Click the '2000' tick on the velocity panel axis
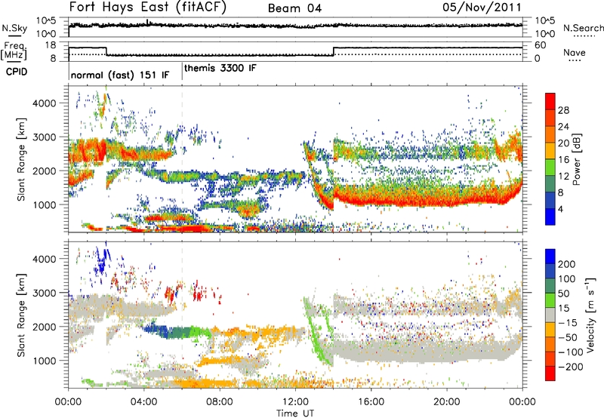 coord(45,327)
